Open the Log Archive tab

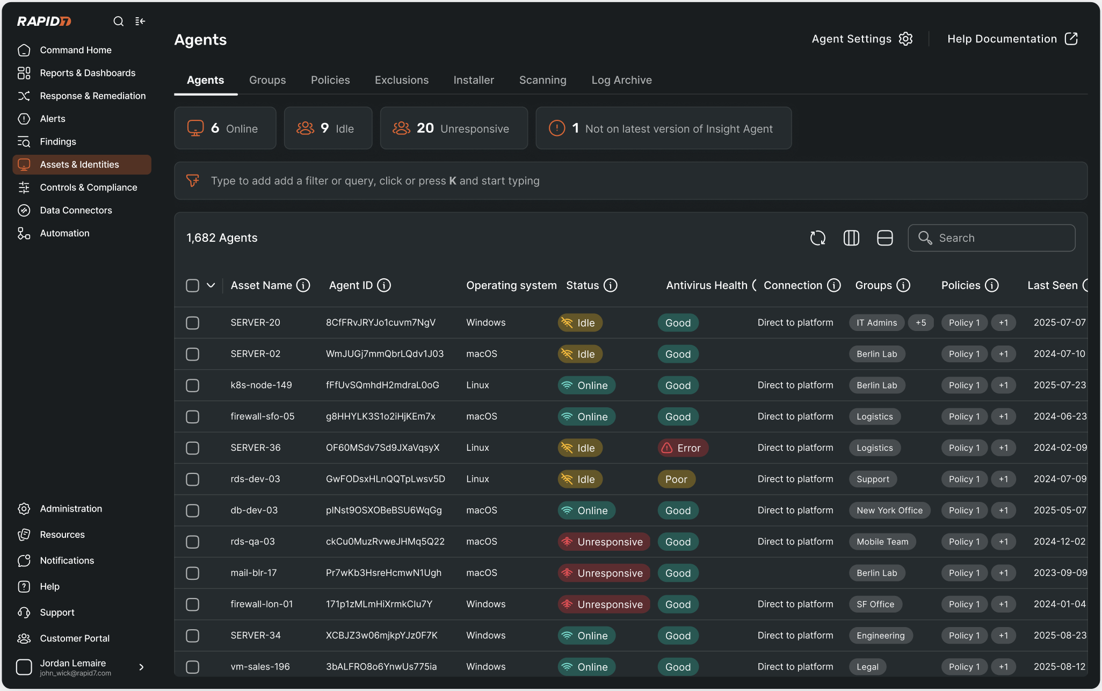point(621,80)
